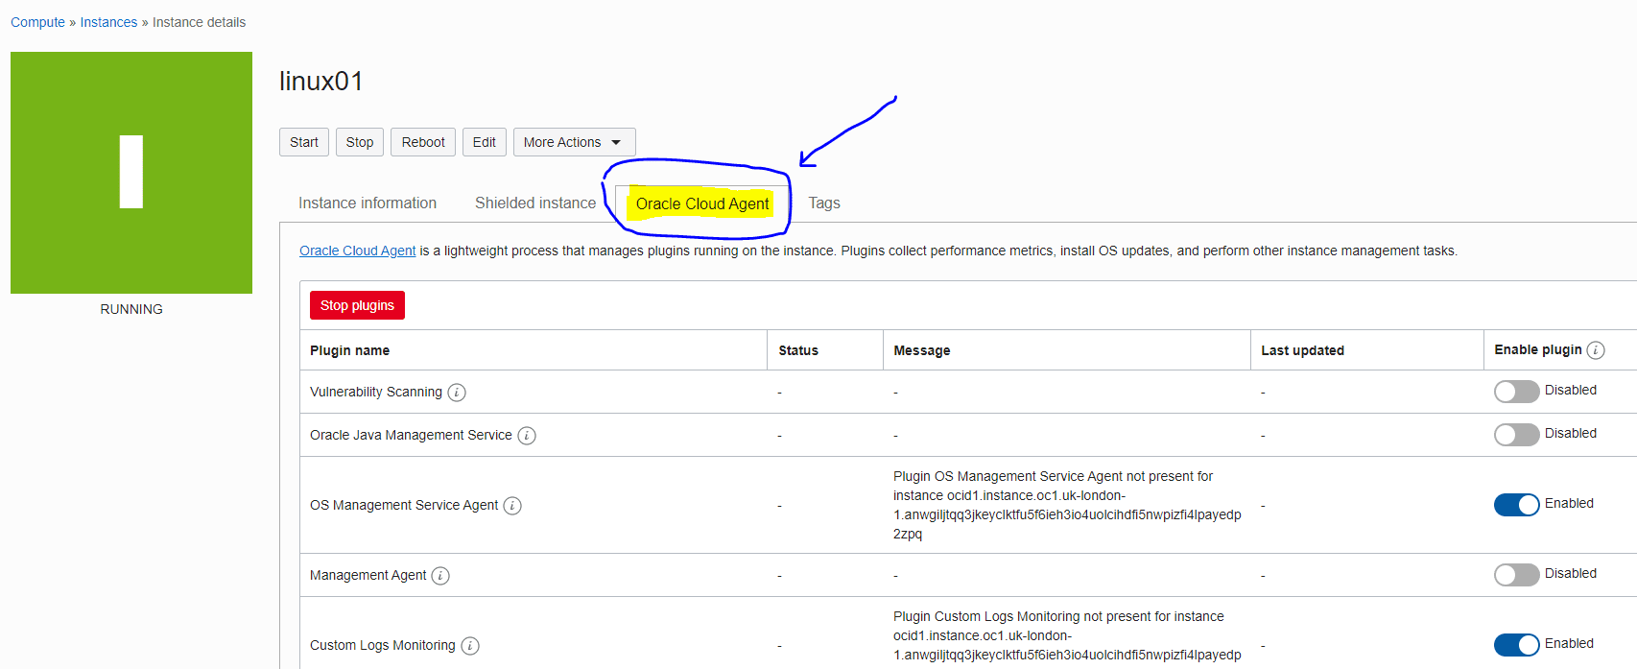Switch to Instance information tab
The image size is (1637, 669).
(x=368, y=203)
